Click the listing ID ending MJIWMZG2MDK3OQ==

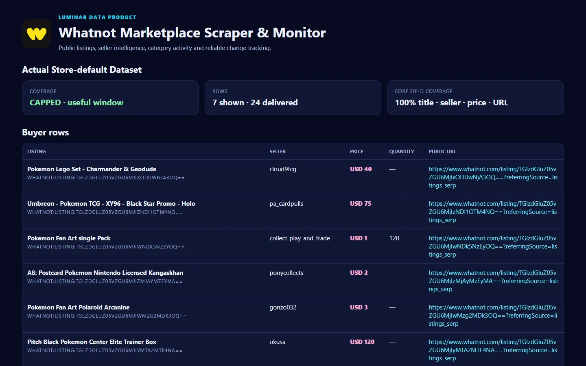[107, 316]
